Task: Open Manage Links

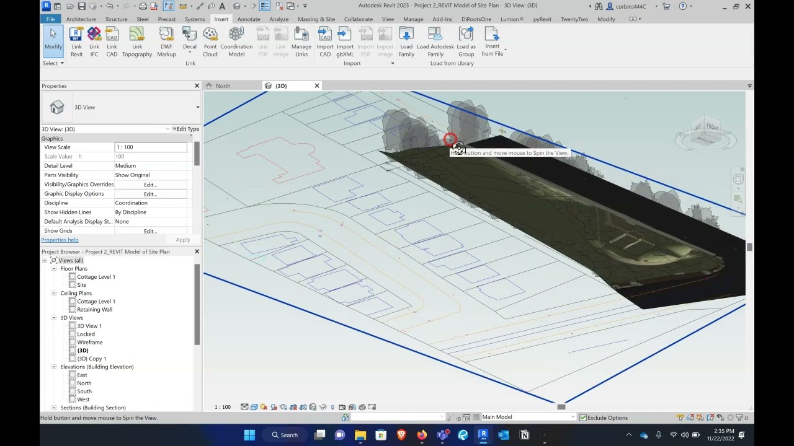Action: 301,41
